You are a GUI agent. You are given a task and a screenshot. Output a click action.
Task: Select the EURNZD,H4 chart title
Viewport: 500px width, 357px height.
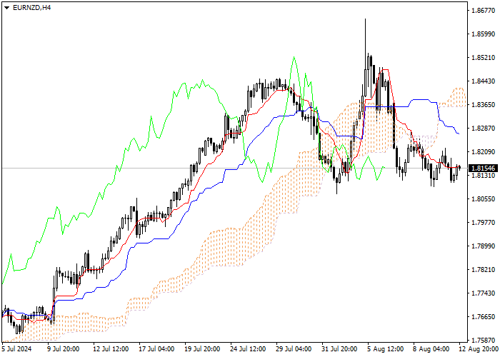(x=32, y=8)
